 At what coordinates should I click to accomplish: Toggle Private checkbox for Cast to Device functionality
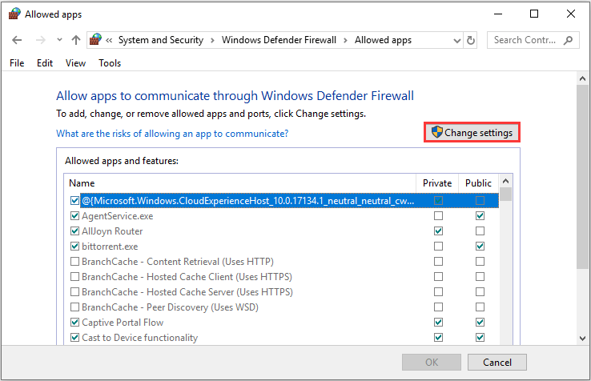pos(438,337)
